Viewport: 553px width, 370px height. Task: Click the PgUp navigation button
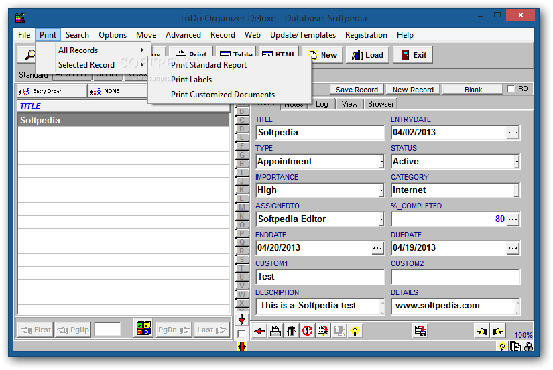click(73, 330)
